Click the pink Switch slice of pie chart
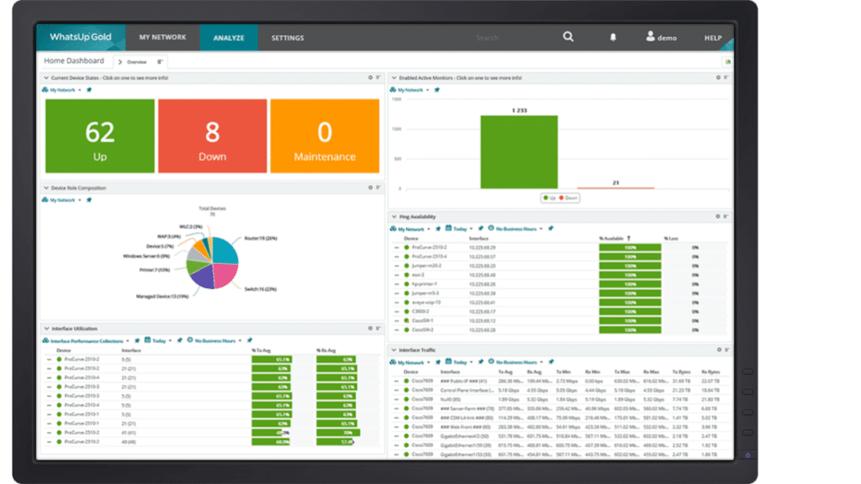Viewport: 861px width, 484px height. click(x=225, y=276)
